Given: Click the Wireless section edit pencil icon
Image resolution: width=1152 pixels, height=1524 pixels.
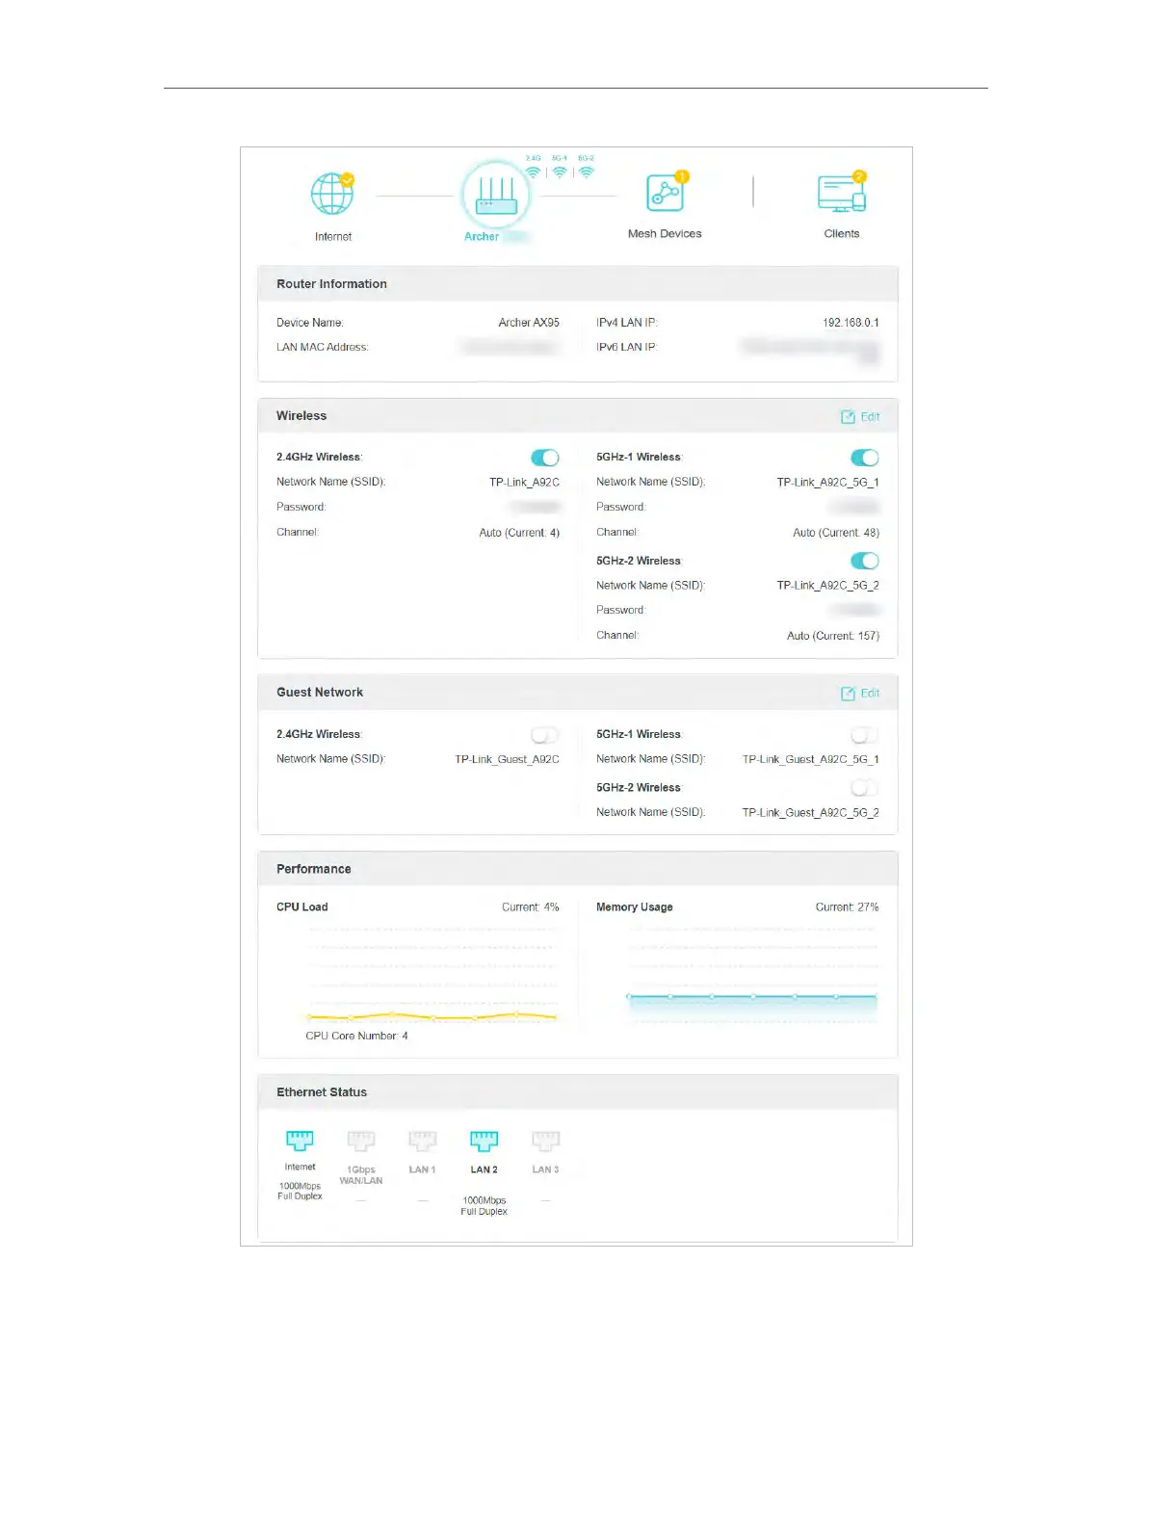Looking at the screenshot, I should pyautogui.click(x=848, y=417).
